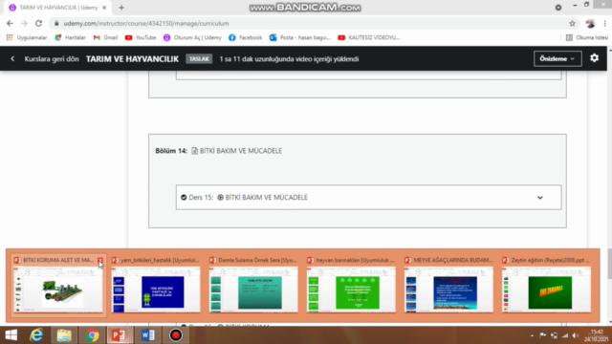Click the Ders 15 lesson title text
This screenshot has height=344, width=612.
click(266, 198)
